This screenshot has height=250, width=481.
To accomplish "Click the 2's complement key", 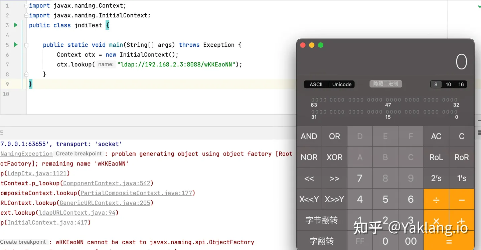I will click(436, 178).
